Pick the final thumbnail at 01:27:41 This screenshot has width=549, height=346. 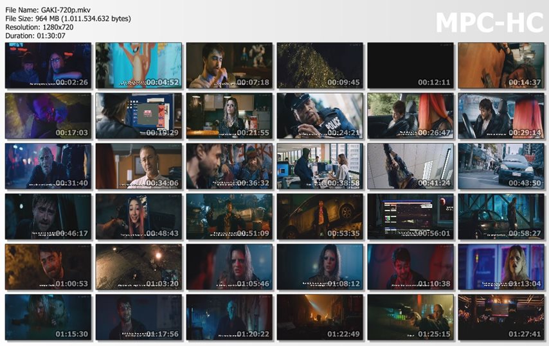tap(501, 317)
